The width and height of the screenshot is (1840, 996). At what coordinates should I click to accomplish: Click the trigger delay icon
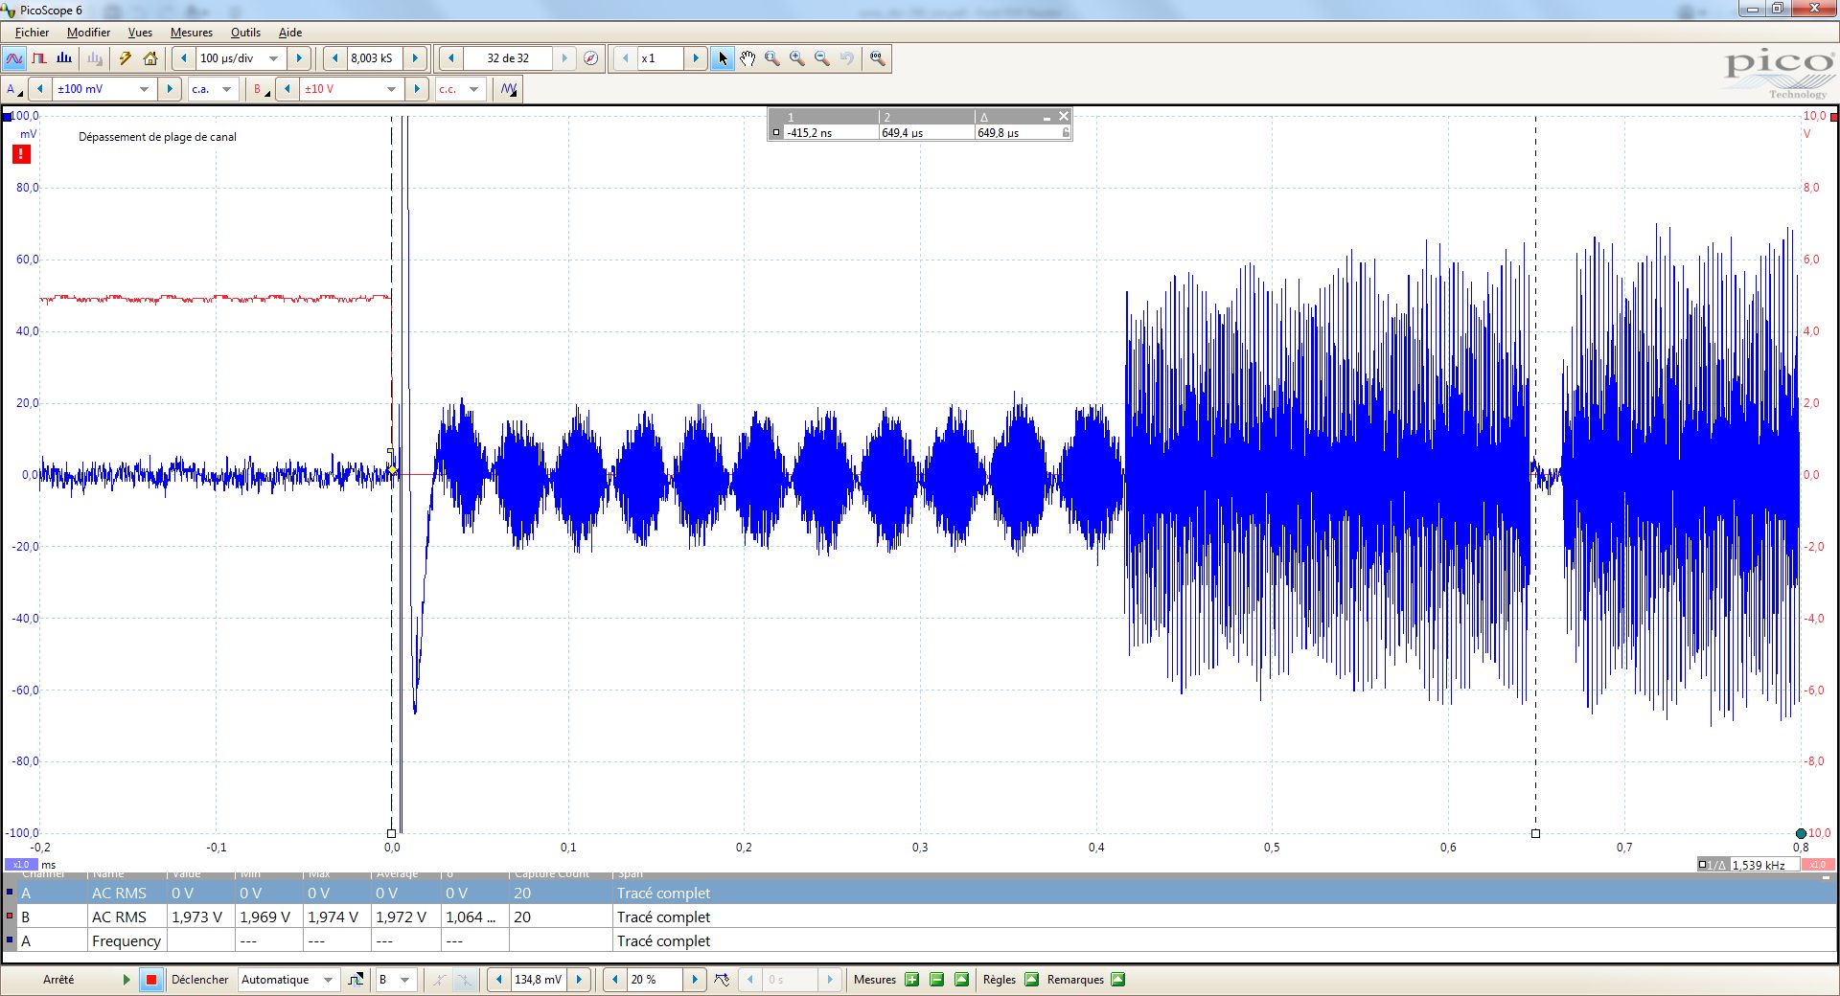(723, 980)
